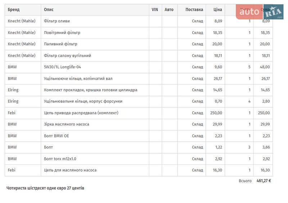
Task: Click the Опис column header
Action: click(49, 10)
